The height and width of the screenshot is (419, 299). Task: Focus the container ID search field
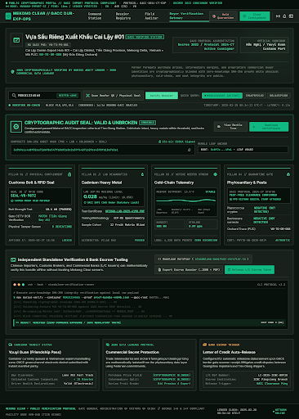coord(45,95)
